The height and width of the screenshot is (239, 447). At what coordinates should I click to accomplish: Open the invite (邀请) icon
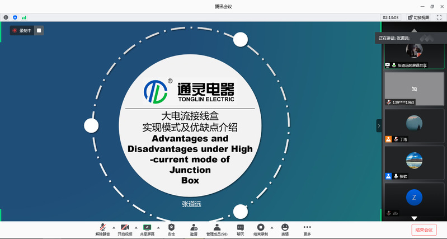pyautogui.click(x=194, y=227)
